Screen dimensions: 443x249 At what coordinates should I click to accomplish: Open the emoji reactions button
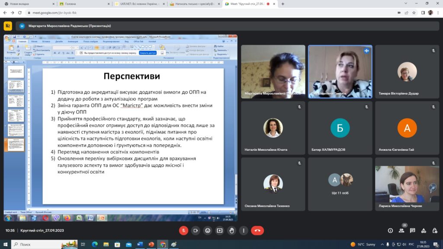pos(208,230)
